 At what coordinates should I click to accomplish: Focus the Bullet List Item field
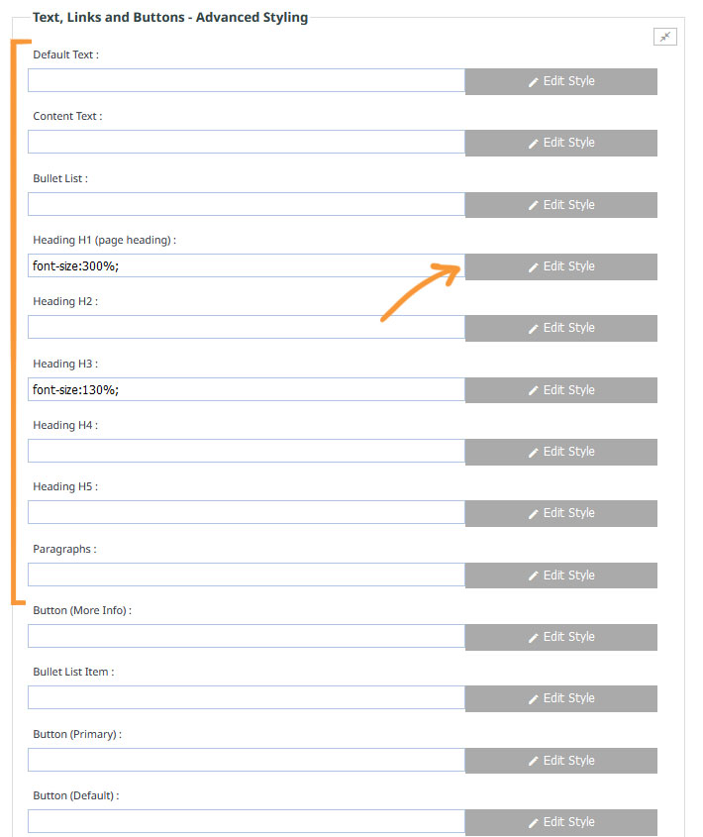click(x=247, y=698)
